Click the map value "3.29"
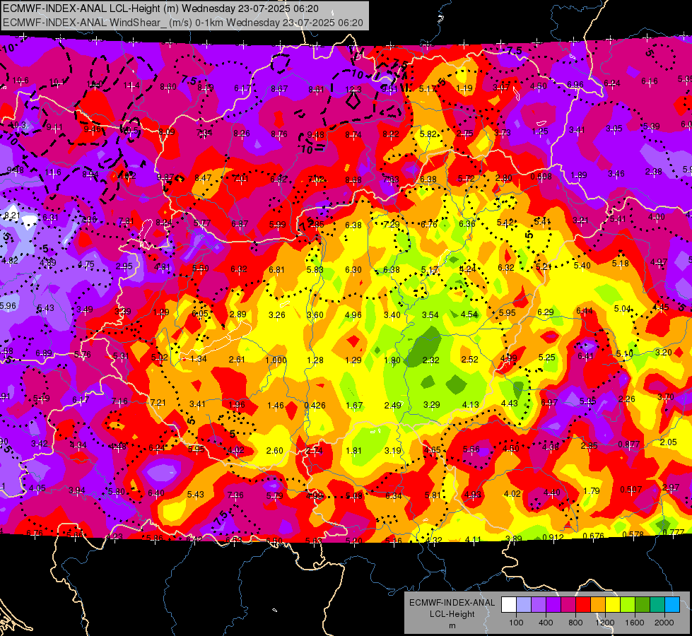The height and width of the screenshot is (636, 692). [x=432, y=404]
